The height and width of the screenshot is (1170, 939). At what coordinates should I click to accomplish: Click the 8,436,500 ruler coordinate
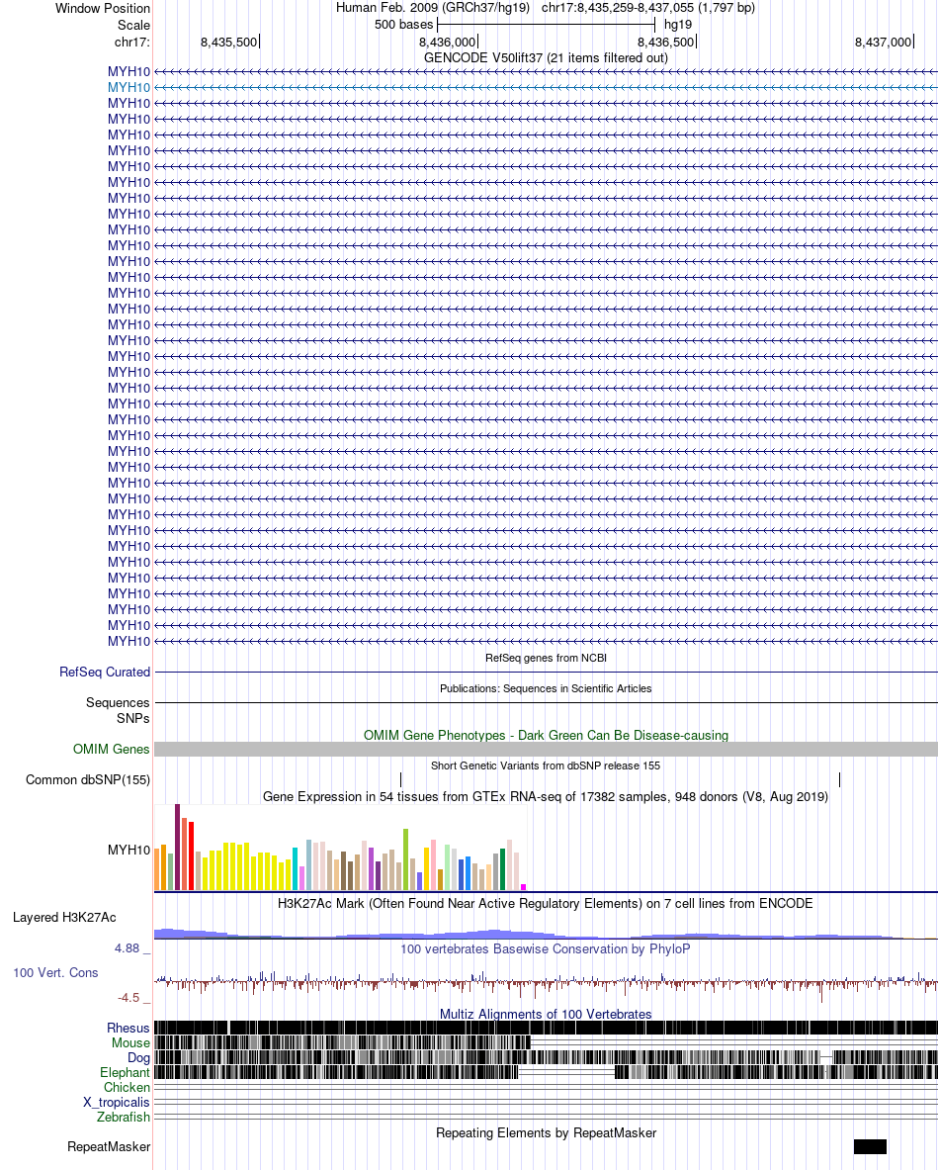point(666,42)
